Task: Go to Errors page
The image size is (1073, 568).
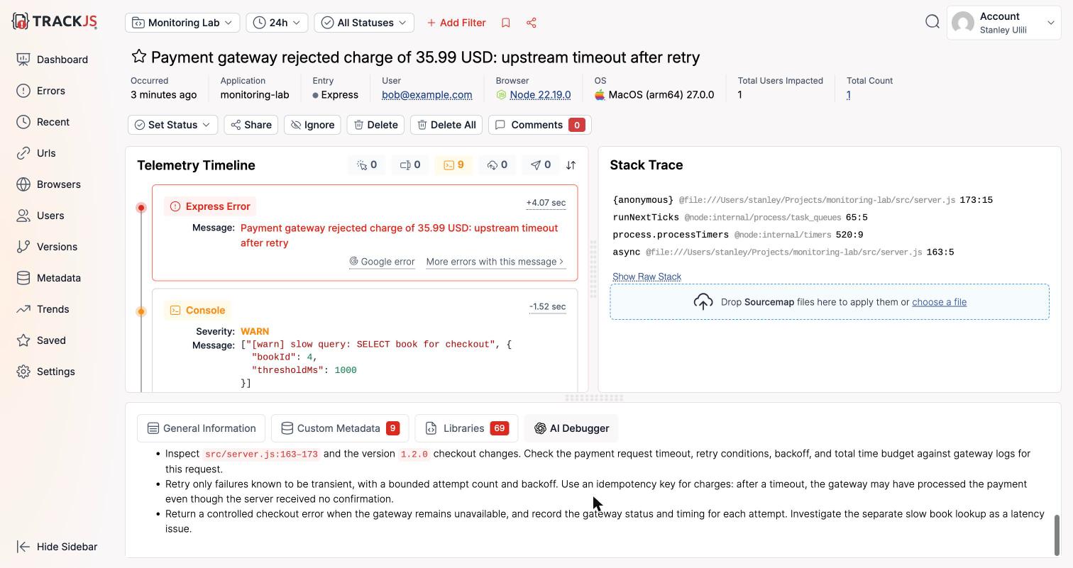Action: 41,91
